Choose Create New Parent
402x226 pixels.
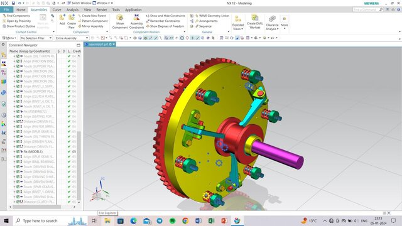[92, 16]
